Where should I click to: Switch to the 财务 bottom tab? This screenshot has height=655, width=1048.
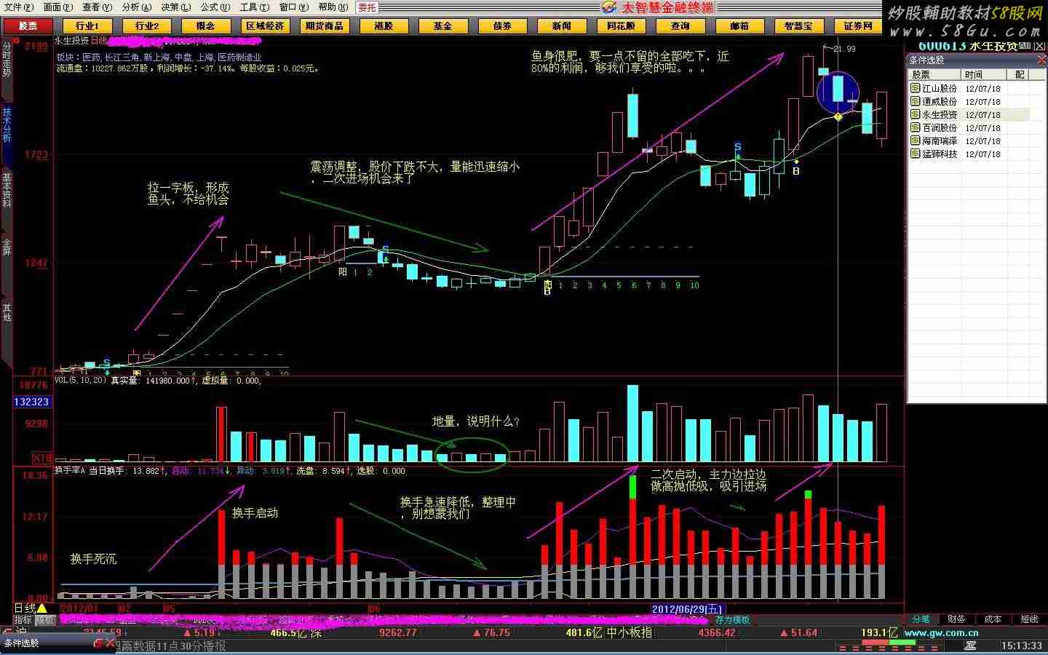[x=956, y=619]
